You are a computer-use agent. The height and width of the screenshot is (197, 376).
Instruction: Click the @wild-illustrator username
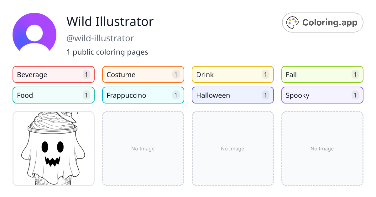coord(100,38)
